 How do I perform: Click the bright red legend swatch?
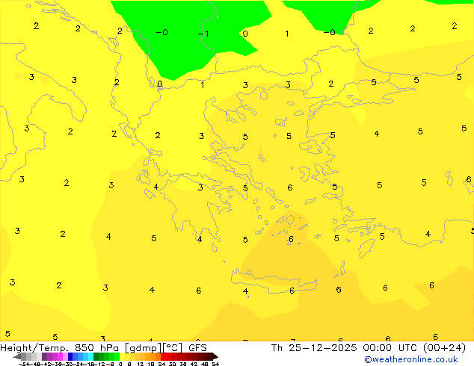coord(163,356)
